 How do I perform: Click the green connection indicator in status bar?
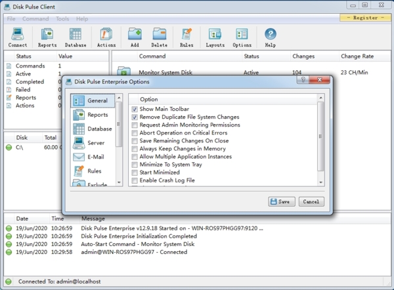(x=9, y=281)
